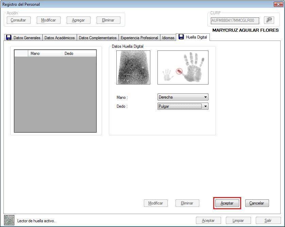The image size is (285, 227).
Task: Click the Modificar button in Acción group
Action: pos(49,20)
